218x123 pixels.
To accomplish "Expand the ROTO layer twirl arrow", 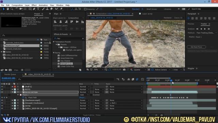I will pos(12,90).
